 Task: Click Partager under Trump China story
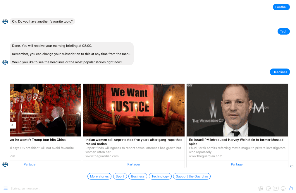point(30,165)
